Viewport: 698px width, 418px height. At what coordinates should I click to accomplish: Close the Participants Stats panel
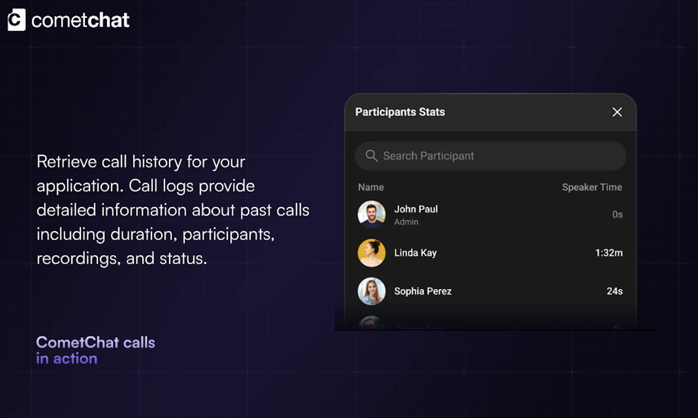coord(617,112)
